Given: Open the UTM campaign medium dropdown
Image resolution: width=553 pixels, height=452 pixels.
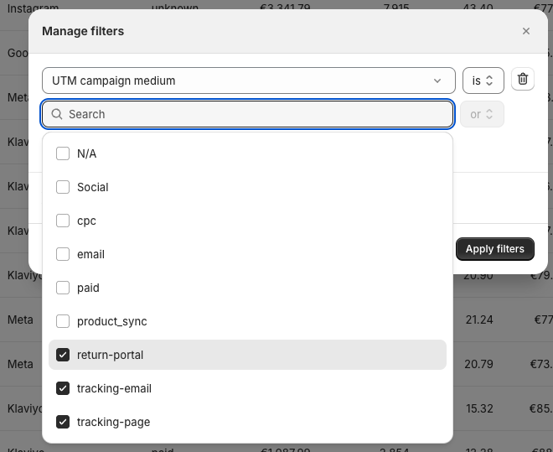Looking at the screenshot, I should click(x=249, y=81).
